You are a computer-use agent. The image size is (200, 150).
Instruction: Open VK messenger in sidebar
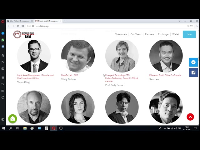point(3,47)
